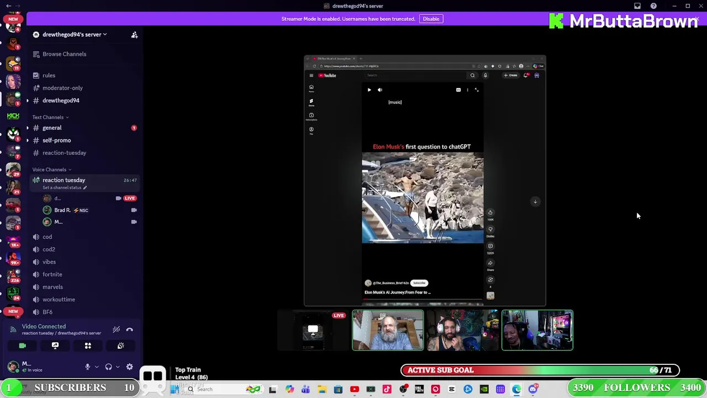Join the BF6 voice channel
This screenshot has height=398, width=707.
(x=84, y=312)
